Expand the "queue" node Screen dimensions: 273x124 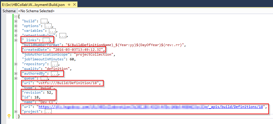pos(16,78)
